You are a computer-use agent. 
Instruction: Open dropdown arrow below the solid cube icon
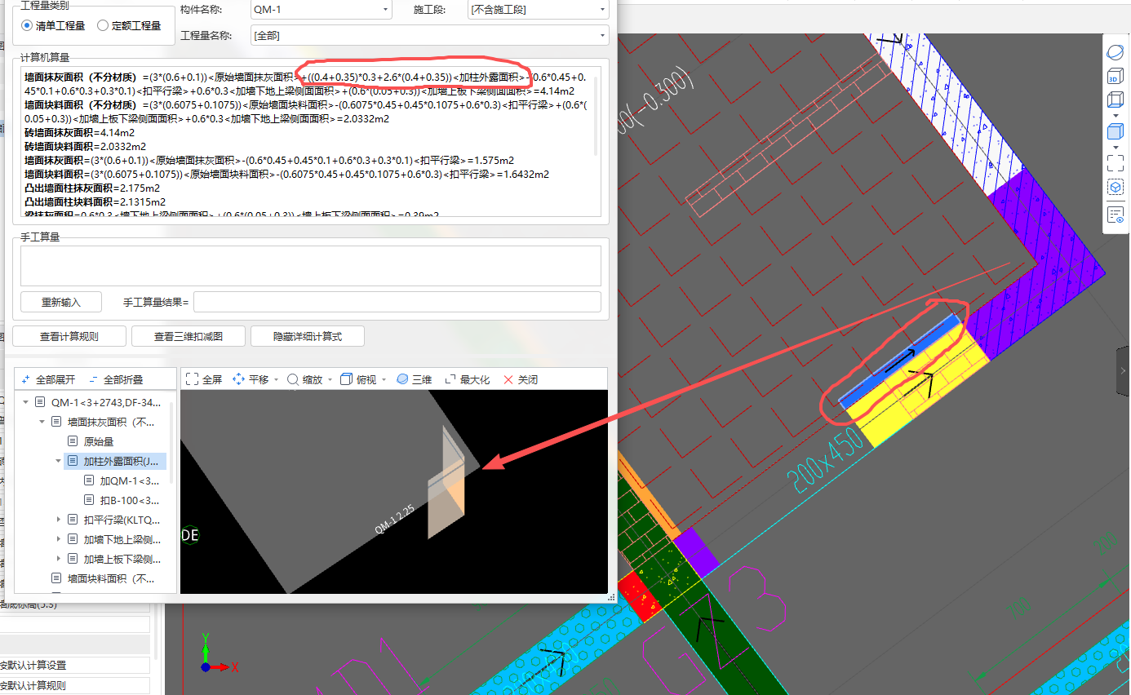click(1115, 147)
